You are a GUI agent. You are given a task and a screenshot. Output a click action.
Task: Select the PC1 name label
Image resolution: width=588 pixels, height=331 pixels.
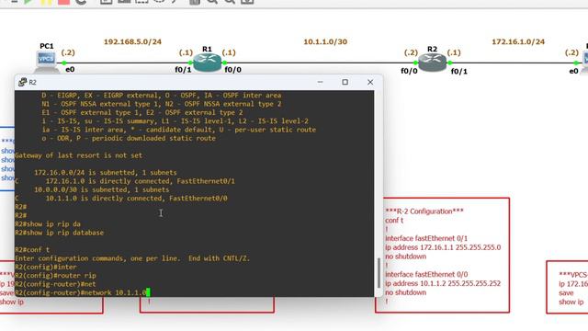[47, 46]
